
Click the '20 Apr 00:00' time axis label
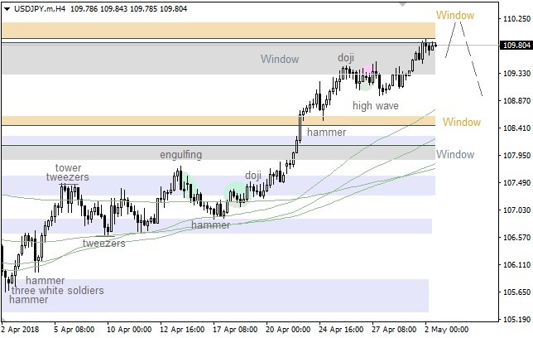click(x=287, y=329)
